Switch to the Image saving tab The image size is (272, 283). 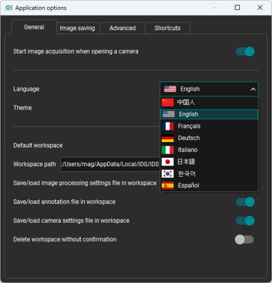coord(78,28)
